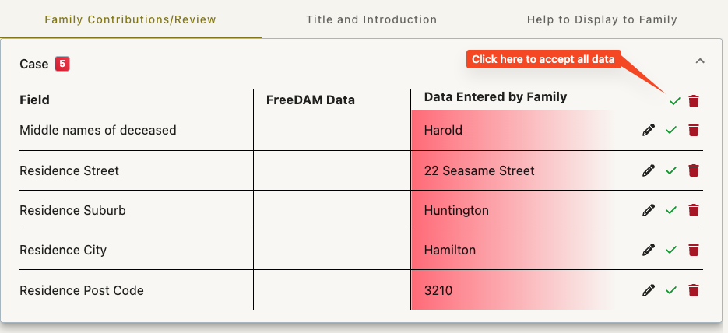Edit the Residence City Hamilton value
This screenshot has width=728, height=333.
coord(649,250)
